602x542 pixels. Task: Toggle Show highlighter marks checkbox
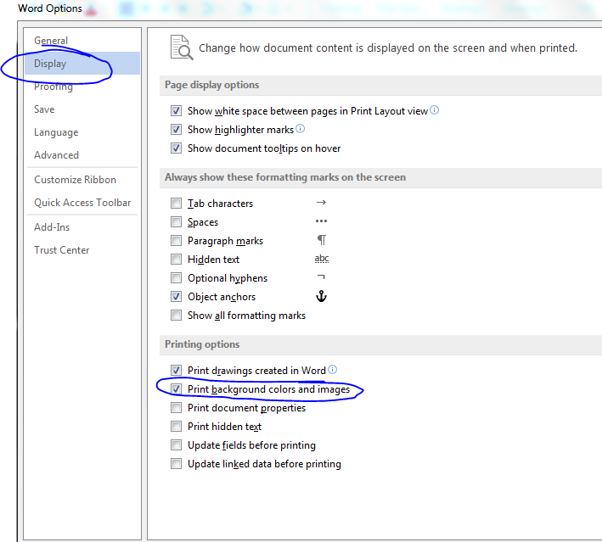point(176,130)
